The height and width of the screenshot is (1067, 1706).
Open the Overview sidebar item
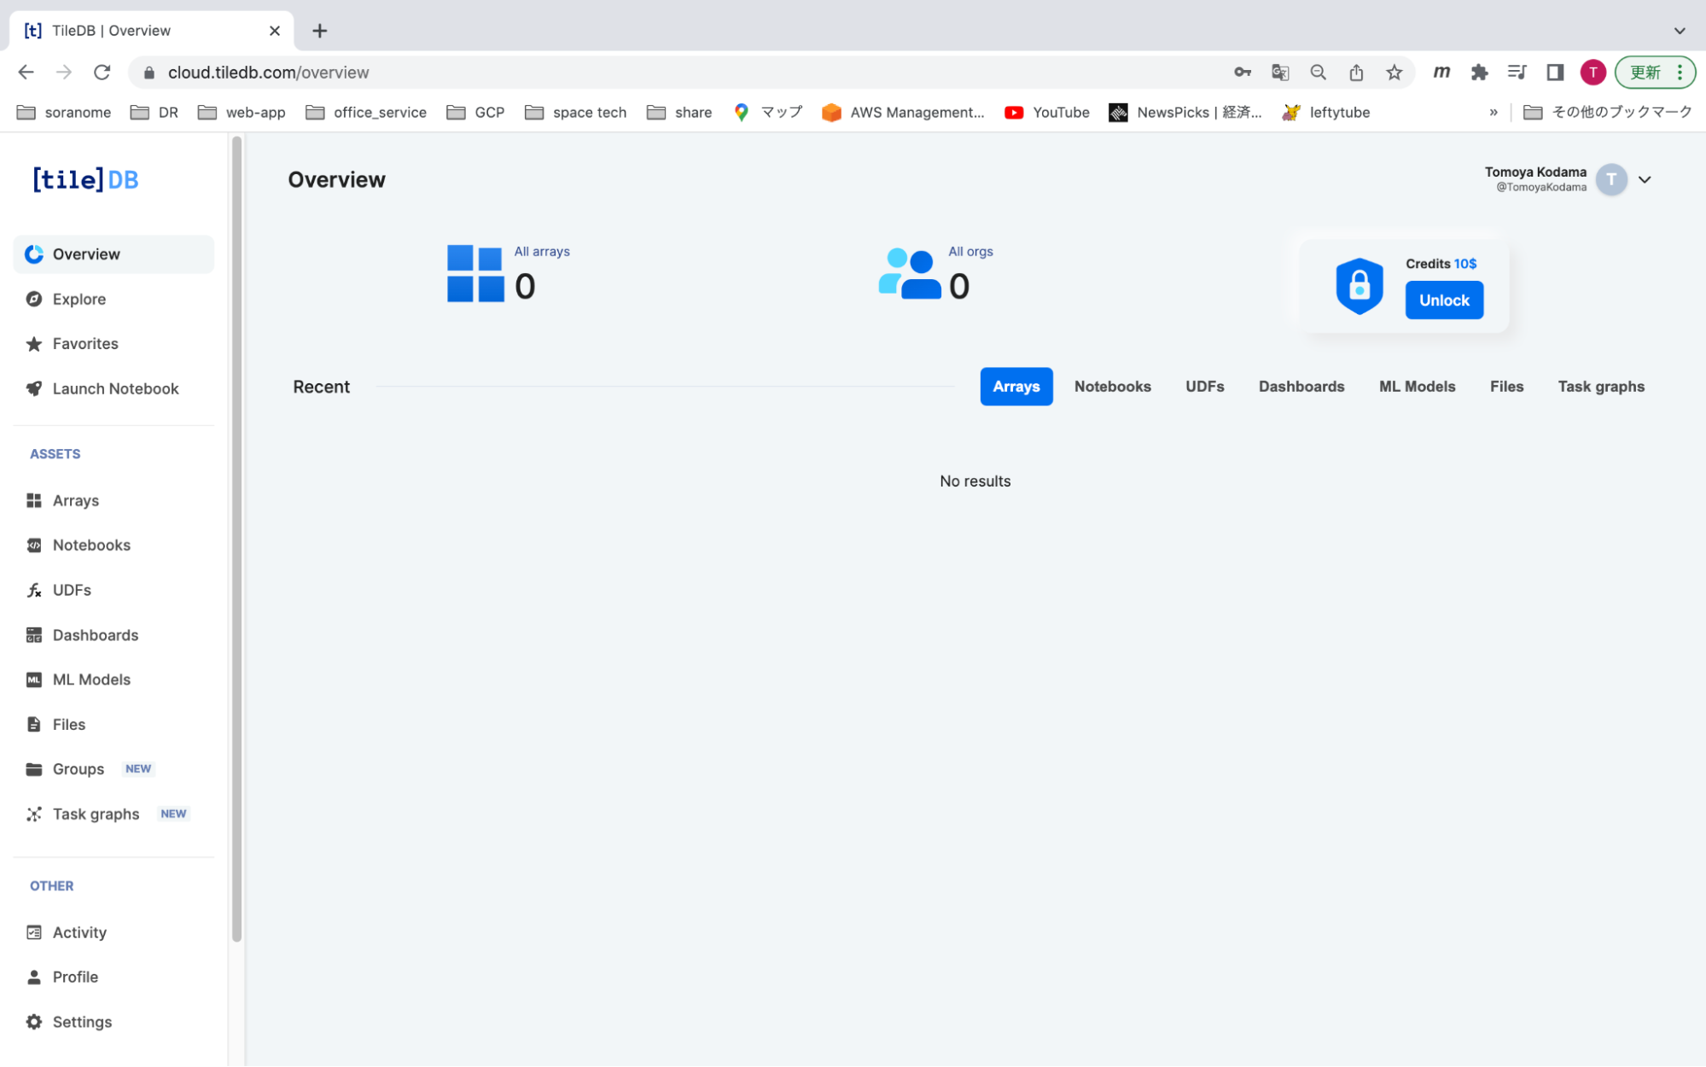pos(114,254)
